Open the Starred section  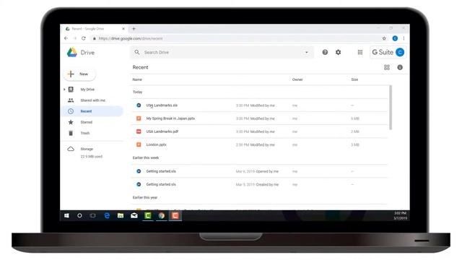tap(87, 122)
